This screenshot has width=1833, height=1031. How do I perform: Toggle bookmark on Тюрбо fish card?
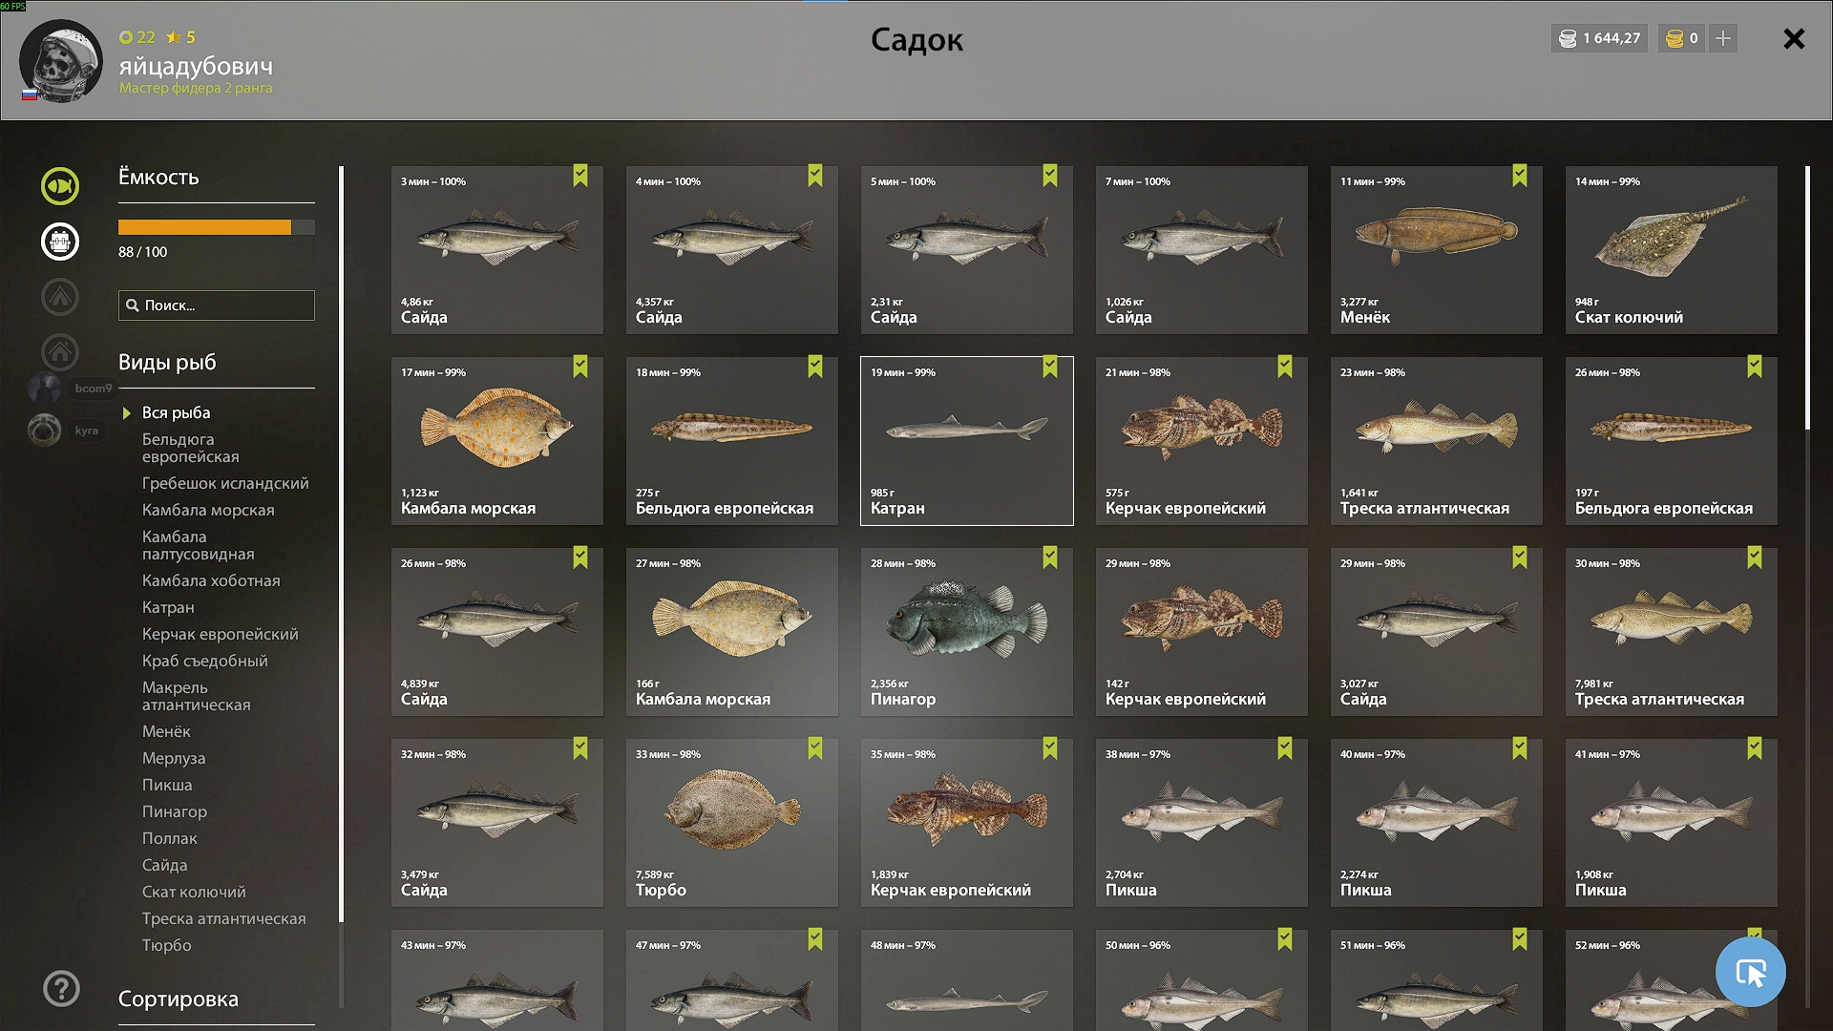(815, 748)
